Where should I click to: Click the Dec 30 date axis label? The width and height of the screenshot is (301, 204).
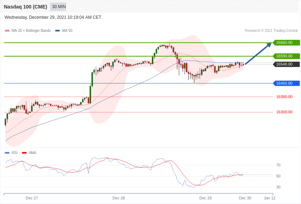(245, 198)
